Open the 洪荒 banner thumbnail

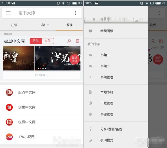58,58
